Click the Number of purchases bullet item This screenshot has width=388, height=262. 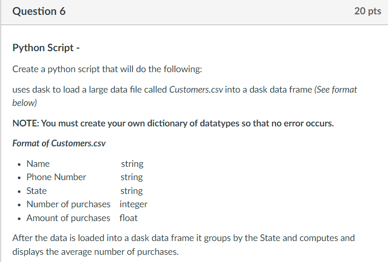[x=68, y=204]
